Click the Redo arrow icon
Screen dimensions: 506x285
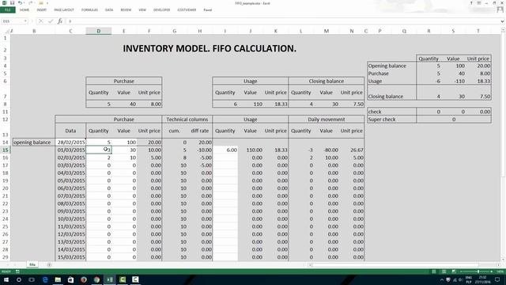31,3
